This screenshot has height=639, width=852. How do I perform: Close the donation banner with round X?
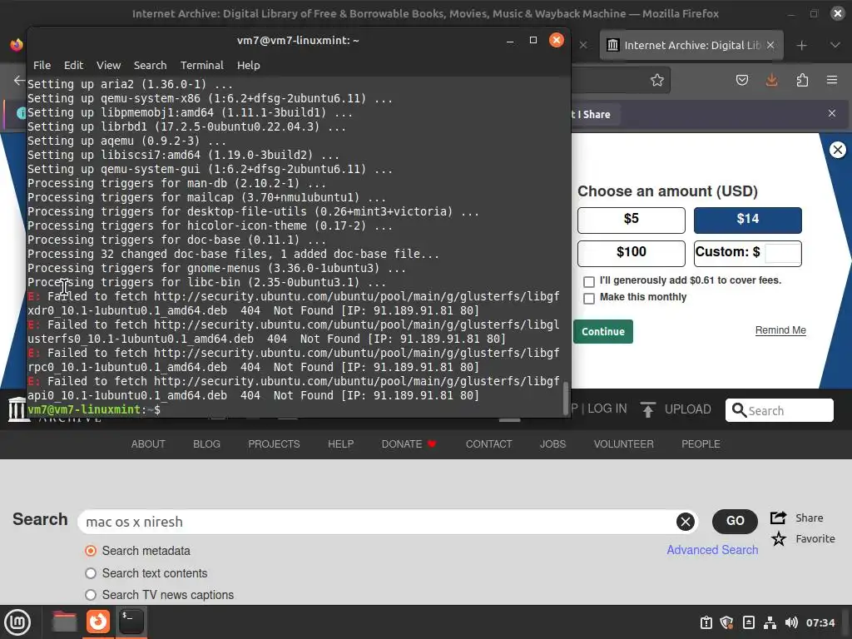(x=838, y=150)
